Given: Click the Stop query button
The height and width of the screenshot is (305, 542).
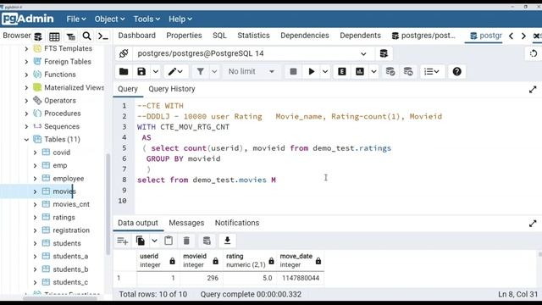Looking at the screenshot, I should (x=293, y=71).
